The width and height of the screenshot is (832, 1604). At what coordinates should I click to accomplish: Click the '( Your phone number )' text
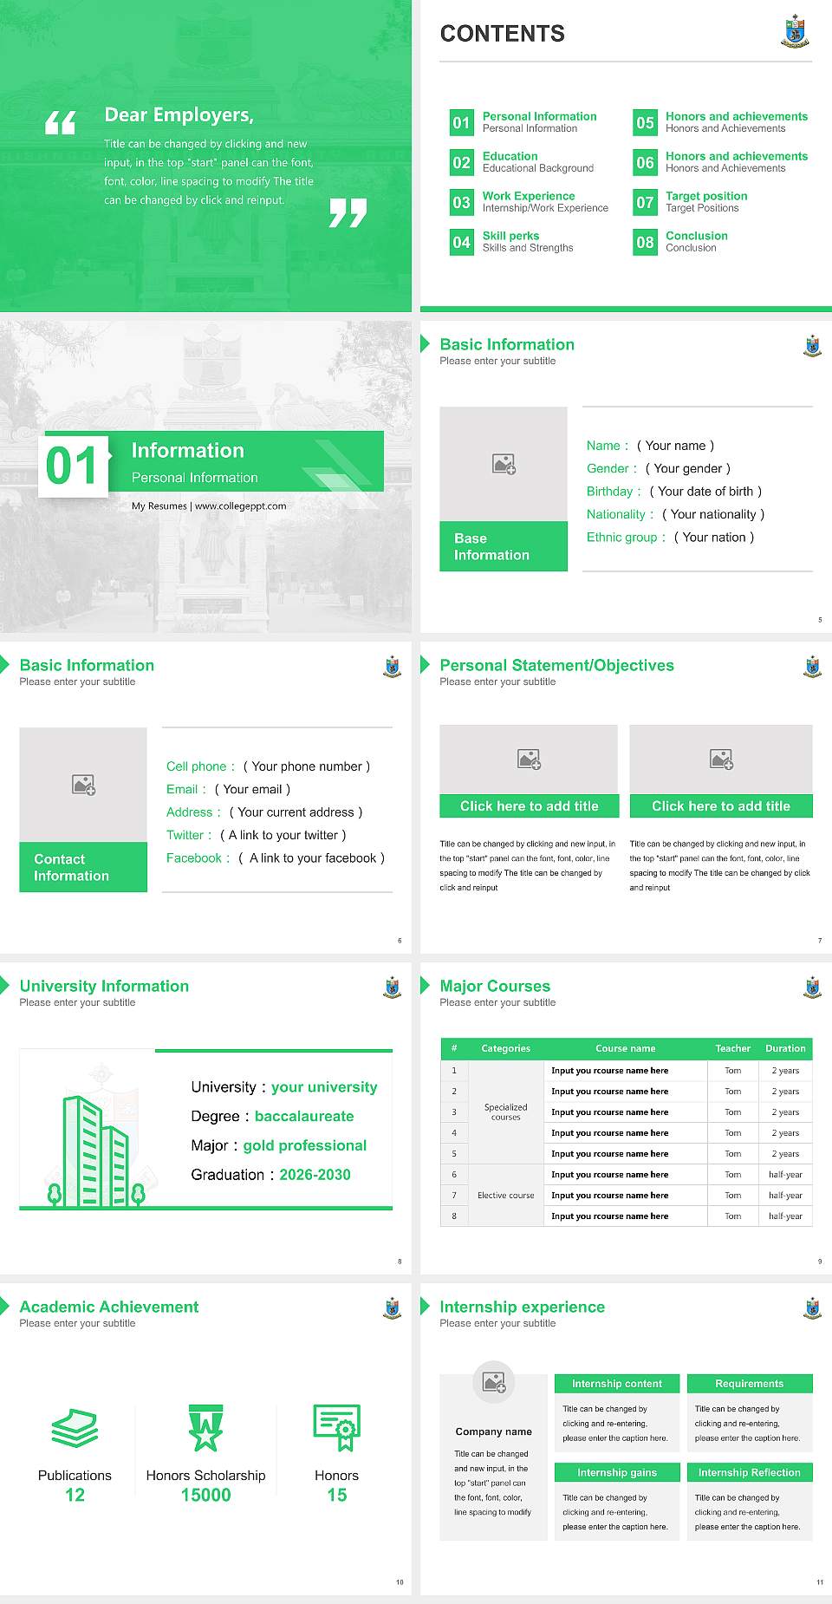307,766
